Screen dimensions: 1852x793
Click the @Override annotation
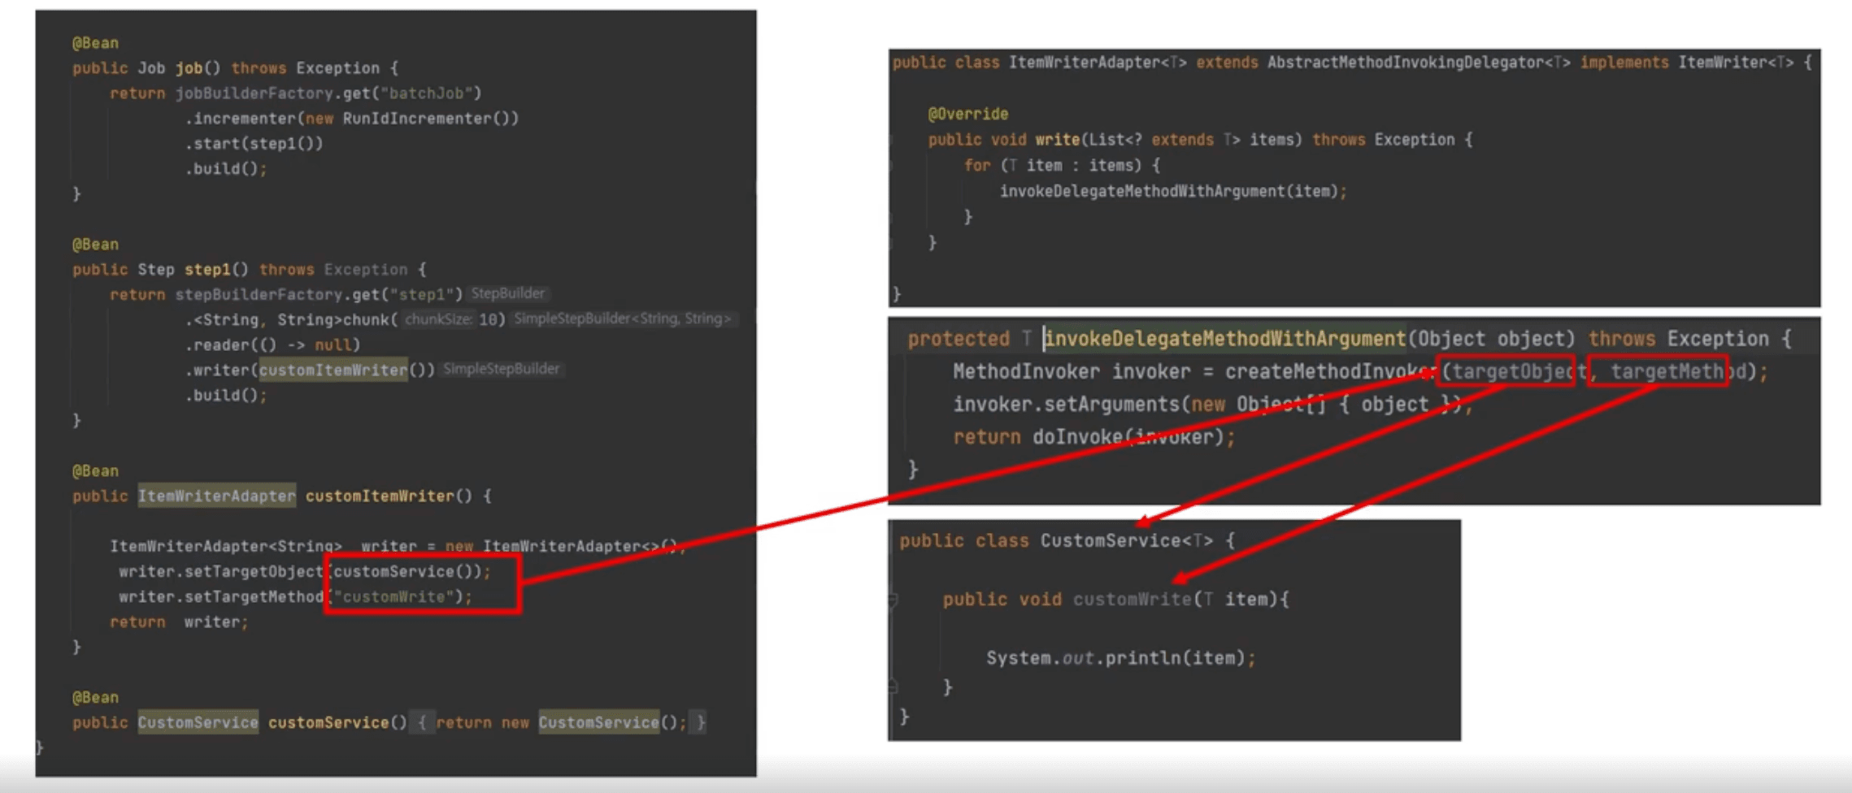click(967, 114)
